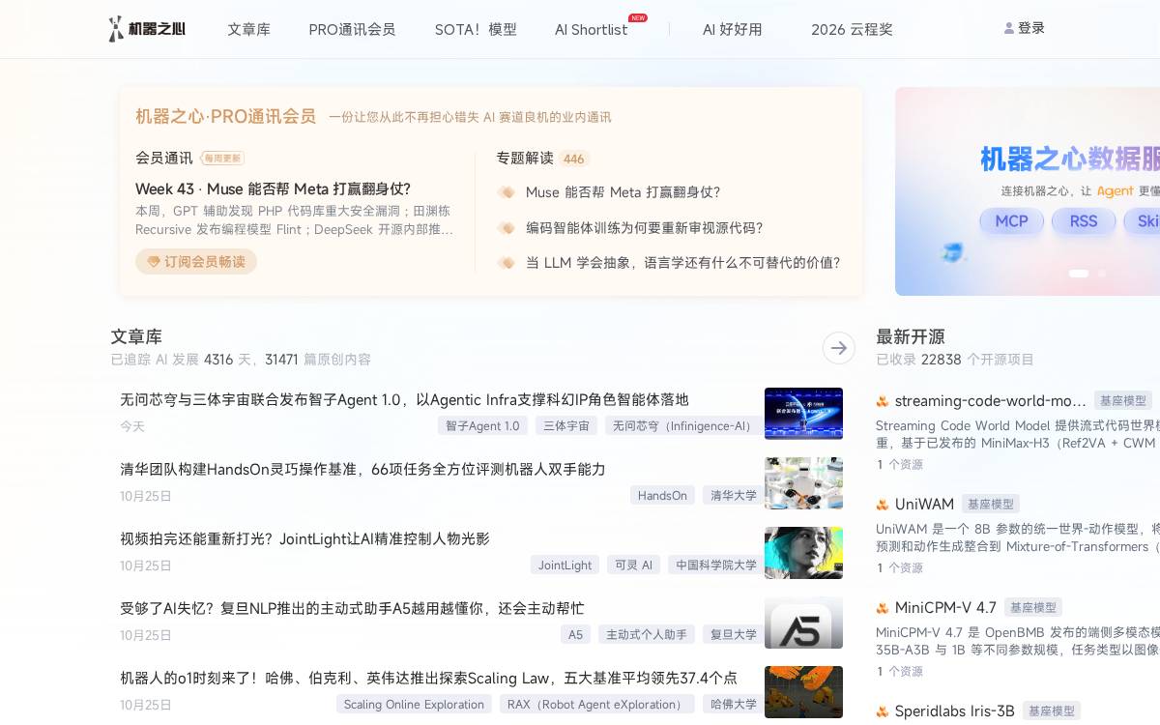Click the 哈佛大学 tag

(734, 705)
